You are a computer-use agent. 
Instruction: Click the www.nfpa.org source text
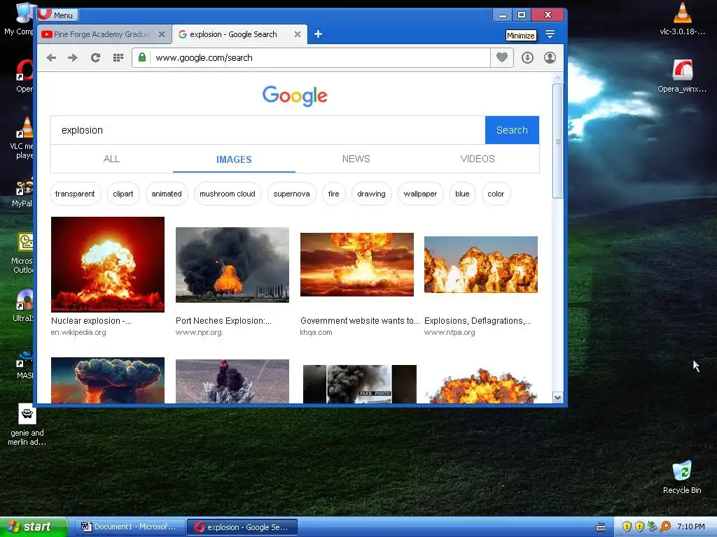tap(450, 332)
